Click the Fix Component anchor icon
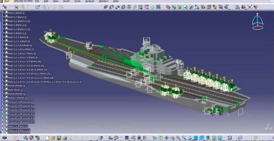Screen dimensions: 274x141 click(x=129, y=7)
